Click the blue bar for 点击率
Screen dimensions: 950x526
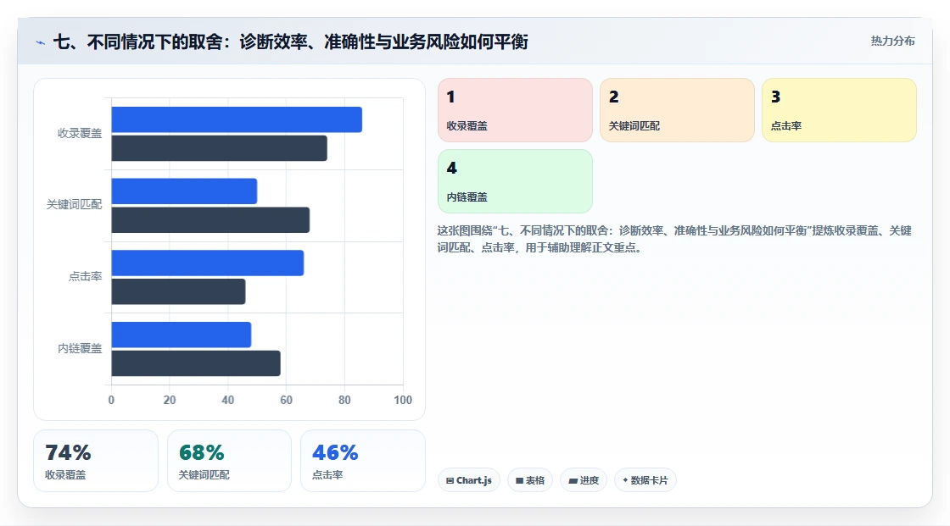pyautogui.click(x=208, y=263)
